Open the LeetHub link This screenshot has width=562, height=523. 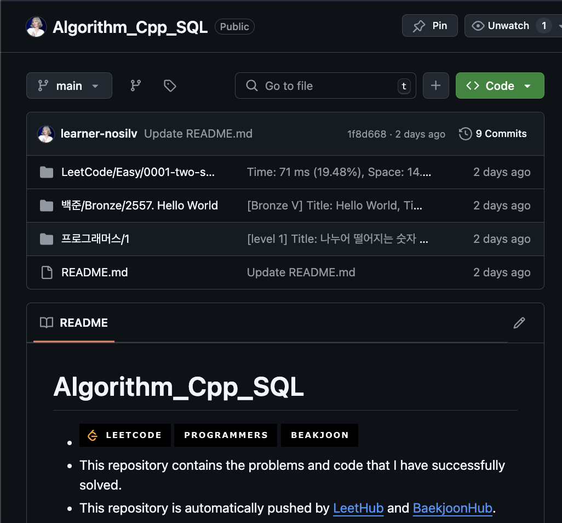click(358, 508)
